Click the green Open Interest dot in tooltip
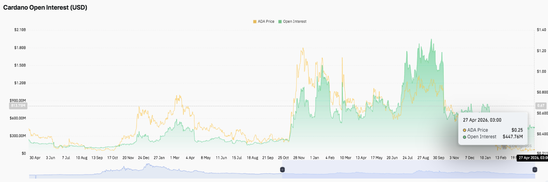The width and height of the screenshot is (548, 182). point(465,137)
